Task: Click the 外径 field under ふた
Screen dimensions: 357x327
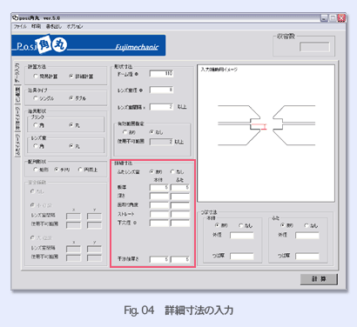Action: [x=307, y=235]
